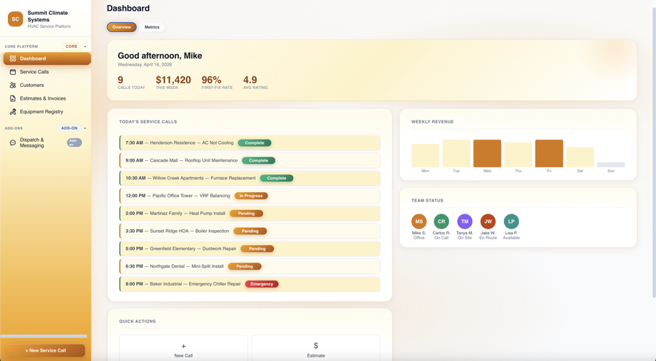Switch to the Metrics tab

[152, 27]
